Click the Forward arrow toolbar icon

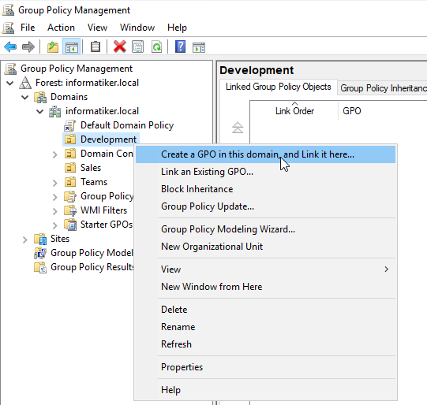point(28,47)
